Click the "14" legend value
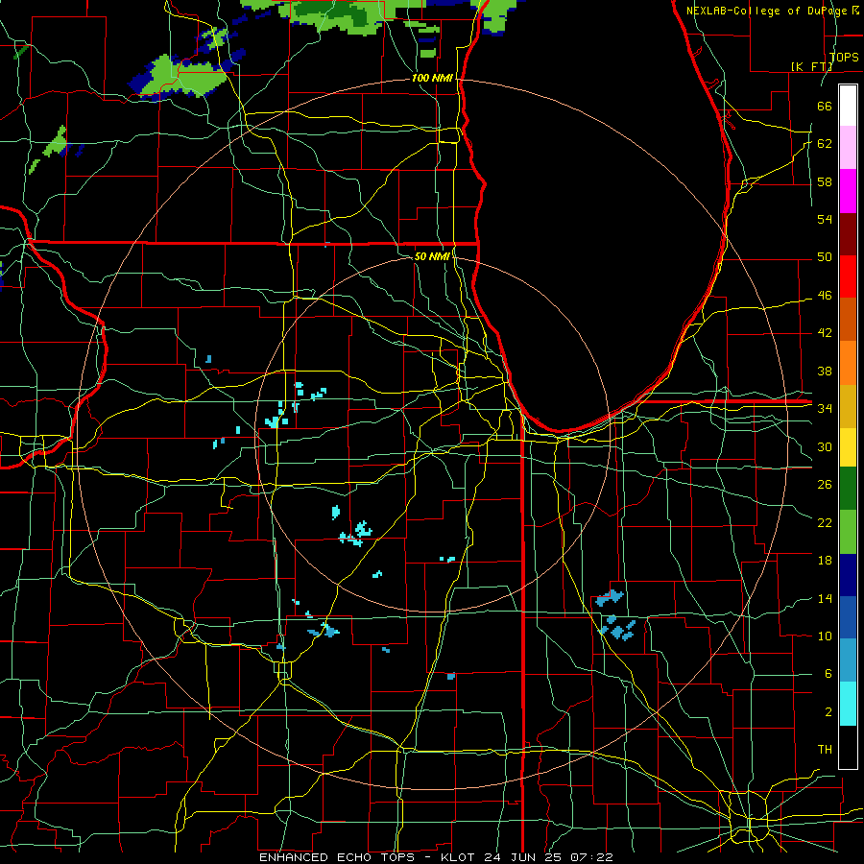864x864 pixels. click(x=825, y=598)
